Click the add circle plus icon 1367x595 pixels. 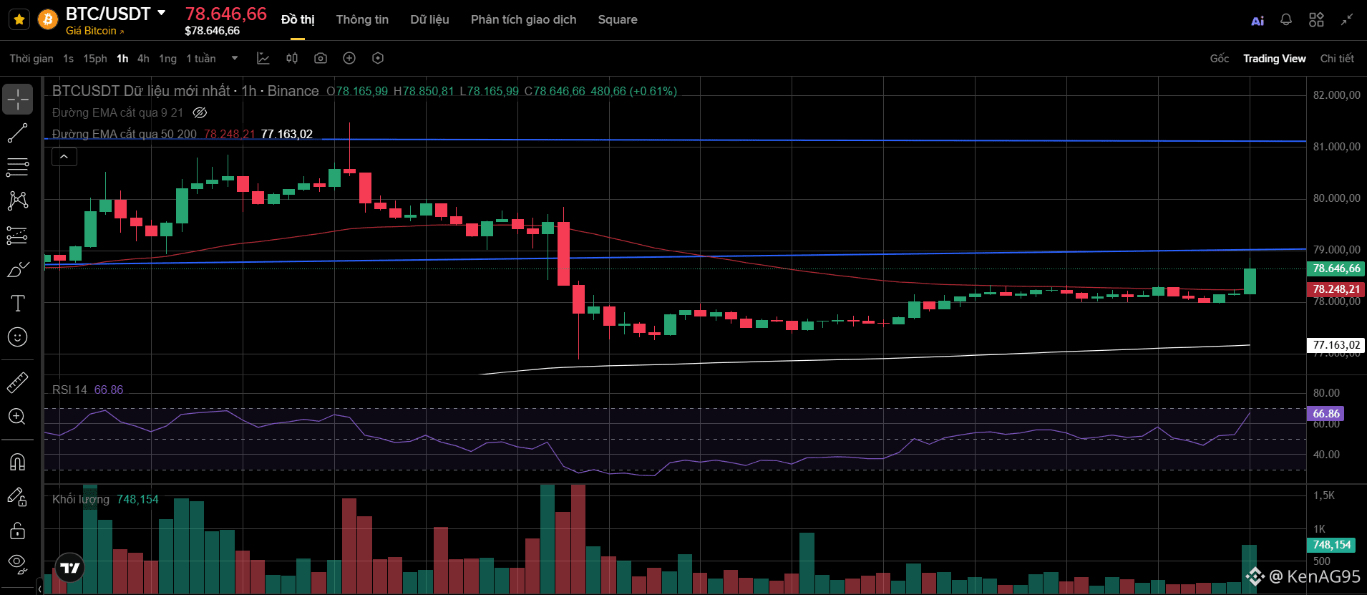click(349, 59)
